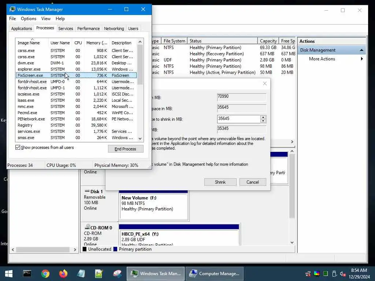Open the notepad-style taskbar app

click(81, 274)
